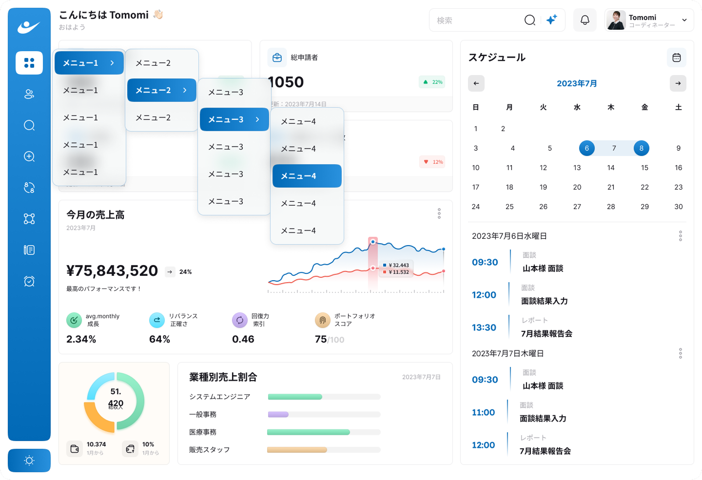Go to the previous calendar month
The image size is (702, 480).
click(476, 83)
